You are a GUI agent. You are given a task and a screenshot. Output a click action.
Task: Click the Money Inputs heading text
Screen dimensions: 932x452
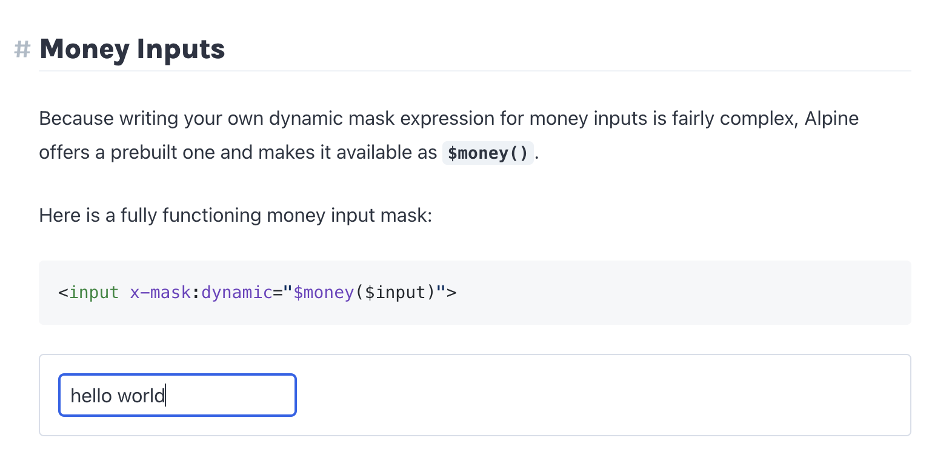click(131, 50)
